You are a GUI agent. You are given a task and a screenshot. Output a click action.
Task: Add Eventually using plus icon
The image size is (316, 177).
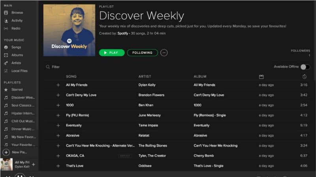58,125
